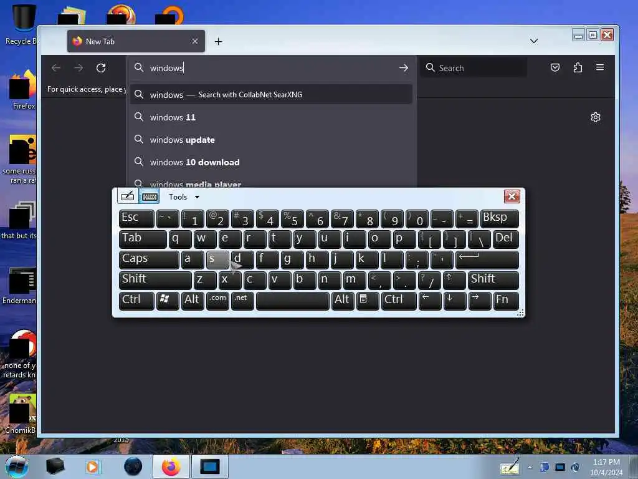Toggle the Fn key
This screenshot has width=638, height=479.
point(506,301)
